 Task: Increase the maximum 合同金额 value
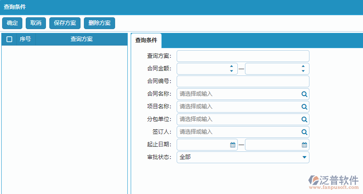pyautogui.click(x=303, y=66)
